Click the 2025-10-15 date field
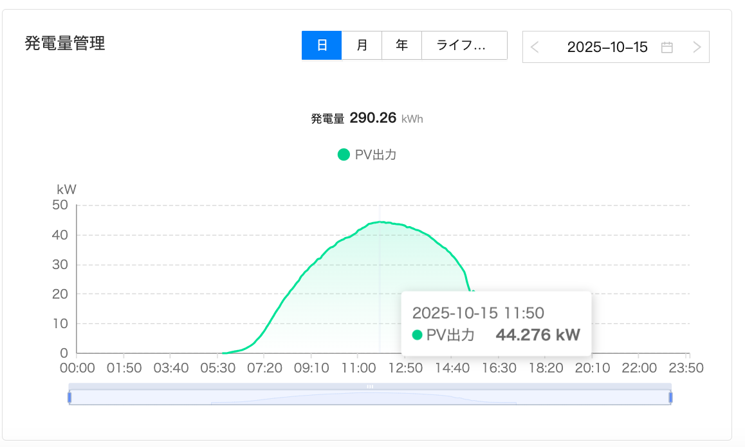The image size is (745, 447). point(607,47)
